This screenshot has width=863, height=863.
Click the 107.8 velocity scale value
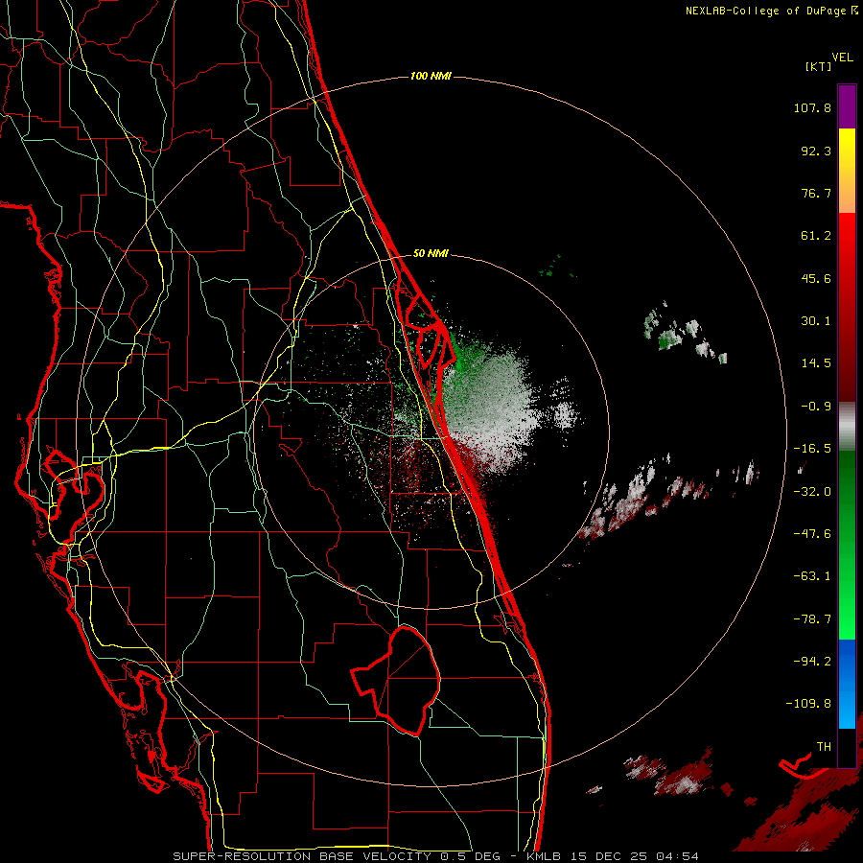tap(812, 107)
